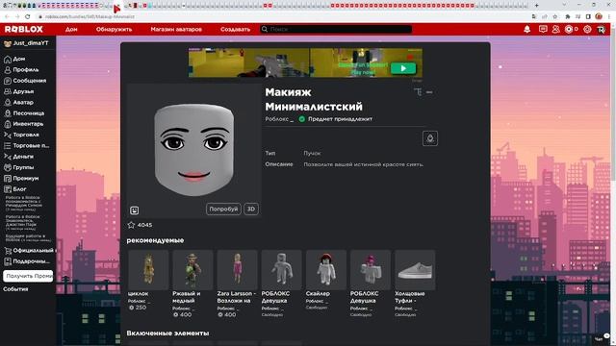Open the Zara Larsson recommended item
The width and height of the screenshot is (616, 346).
(x=238, y=270)
